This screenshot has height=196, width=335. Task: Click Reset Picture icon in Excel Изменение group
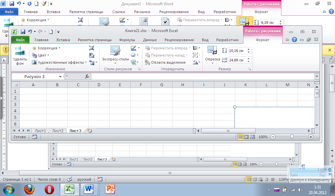(92, 62)
